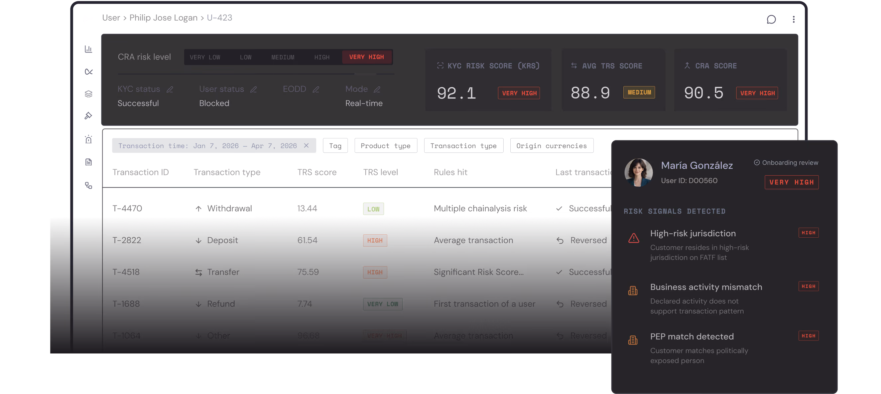Expand the Transaction type filter
The image size is (881, 394).
(463, 146)
